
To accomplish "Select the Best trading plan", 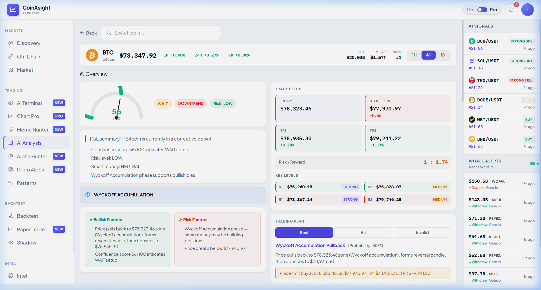I will [x=304, y=233].
